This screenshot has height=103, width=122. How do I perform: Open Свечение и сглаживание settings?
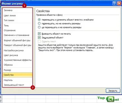tap(17, 35)
